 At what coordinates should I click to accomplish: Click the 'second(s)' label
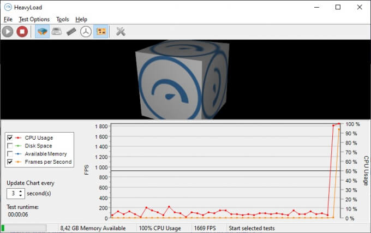click(x=39, y=194)
